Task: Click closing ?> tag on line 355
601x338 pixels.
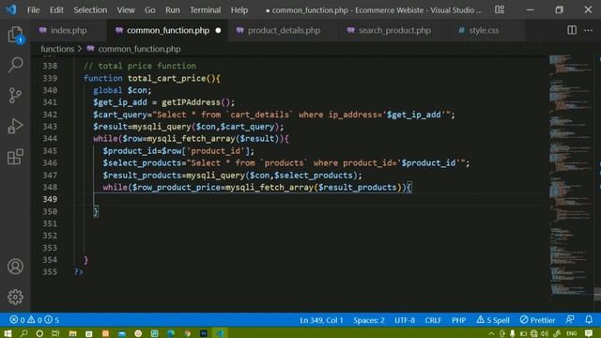Action: [x=79, y=271]
